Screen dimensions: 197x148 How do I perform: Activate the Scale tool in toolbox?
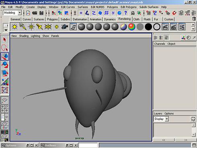(5, 73)
